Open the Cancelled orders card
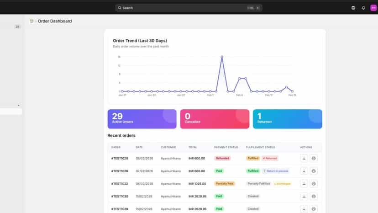 (215, 119)
